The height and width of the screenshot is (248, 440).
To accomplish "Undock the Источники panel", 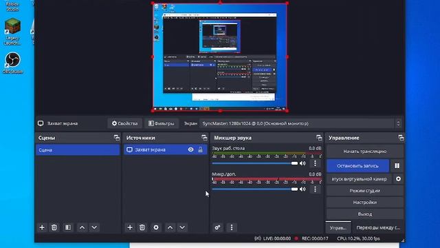I will click(x=204, y=138).
